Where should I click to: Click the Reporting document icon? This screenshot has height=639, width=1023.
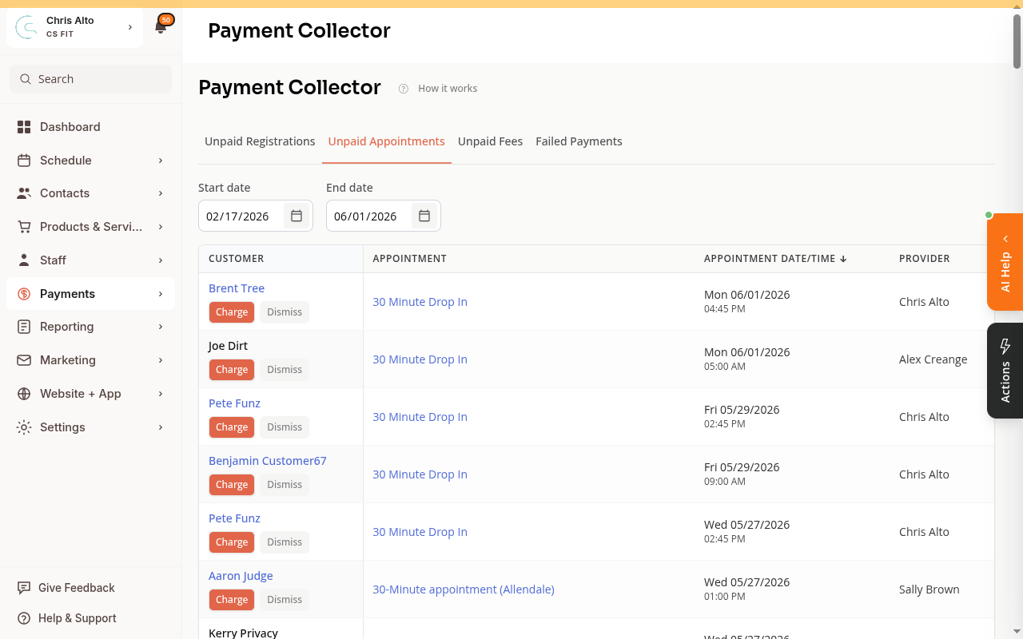[24, 327]
